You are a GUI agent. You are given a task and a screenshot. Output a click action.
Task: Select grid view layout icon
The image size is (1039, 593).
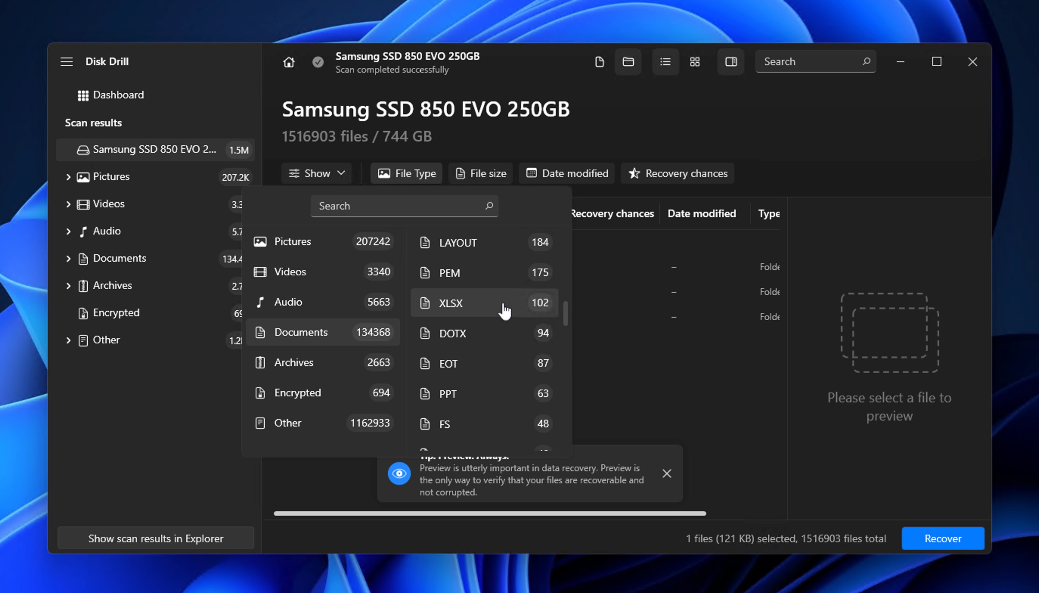pyautogui.click(x=695, y=62)
